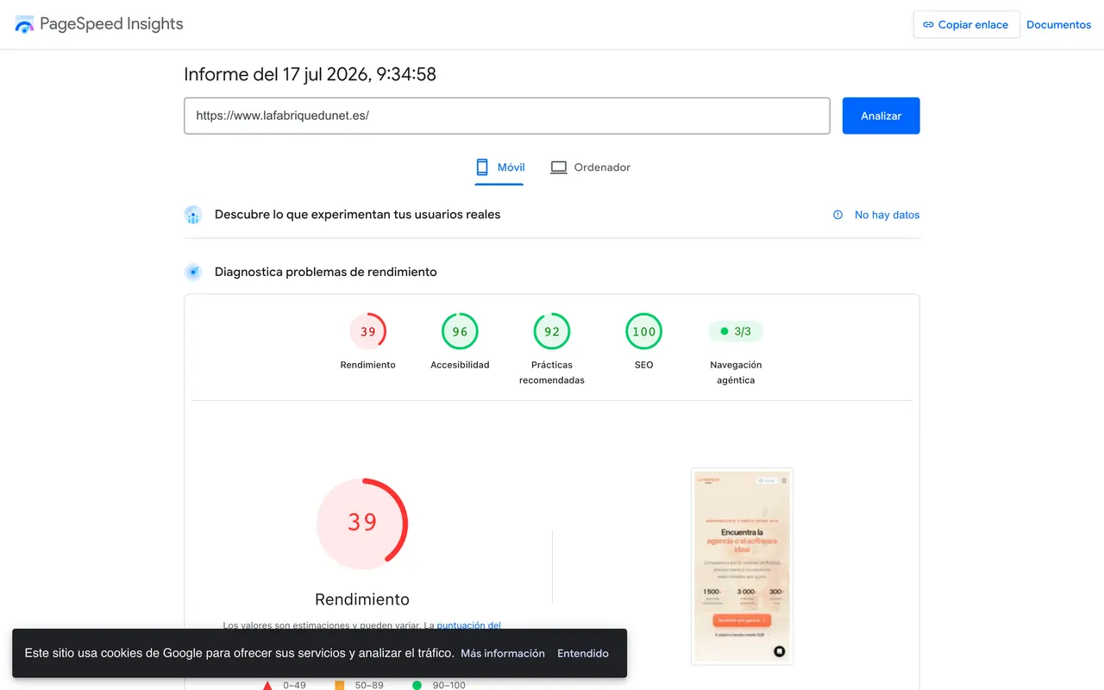Image resolution: width=1104 pixels, height=690 pixels.
Task: Click the large Rendimiento 39 gauge
Action: tap(362, 523)
